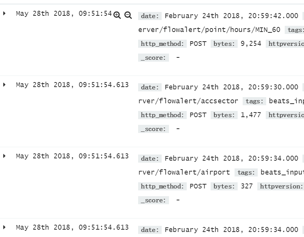Expand the last visible log row
The image size is (304, 237).
5,227
